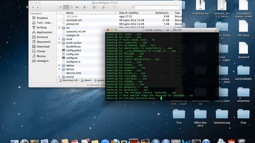Select the descrip.mms file

[73, 73]
